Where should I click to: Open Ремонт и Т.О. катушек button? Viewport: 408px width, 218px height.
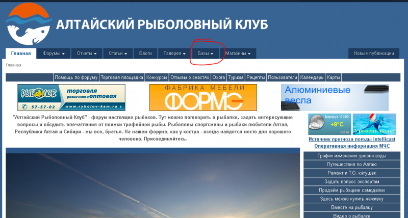click(x=352, y=173)
